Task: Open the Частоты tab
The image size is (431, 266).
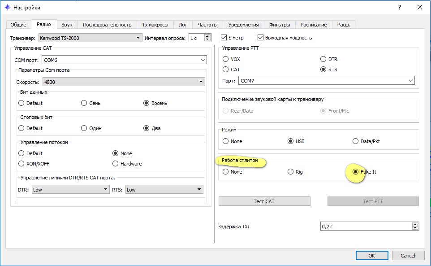Action: (x=208, y=25)
